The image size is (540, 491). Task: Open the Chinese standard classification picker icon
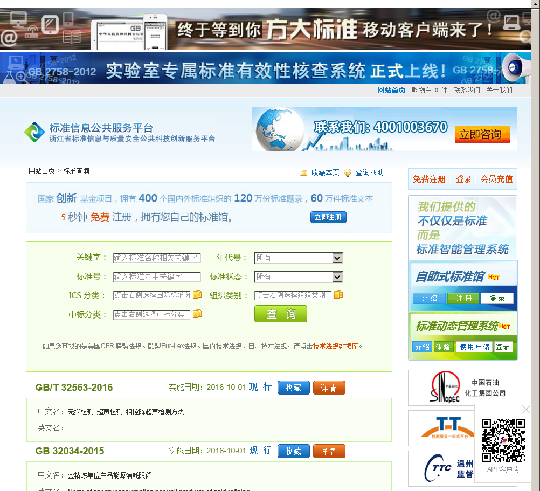coord(197,314)
